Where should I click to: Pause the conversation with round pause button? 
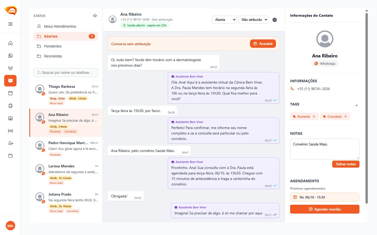coord(275,20)
